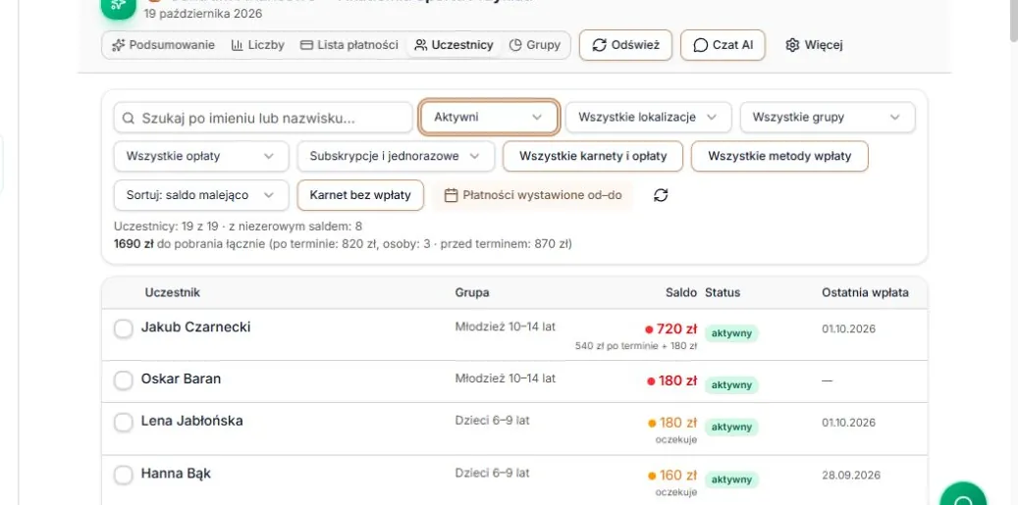Click the 720 zł balance of Jakub Czarnecki

click(x=676, y=329)
